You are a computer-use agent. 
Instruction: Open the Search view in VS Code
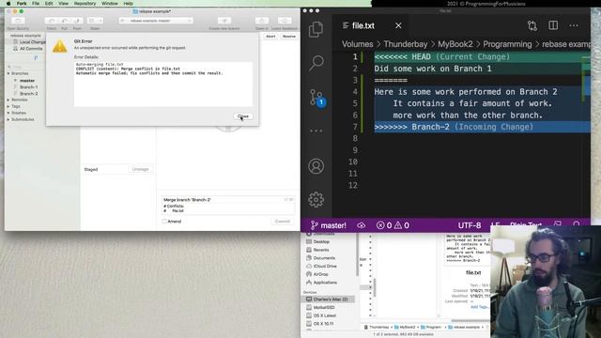pos(316,63)
